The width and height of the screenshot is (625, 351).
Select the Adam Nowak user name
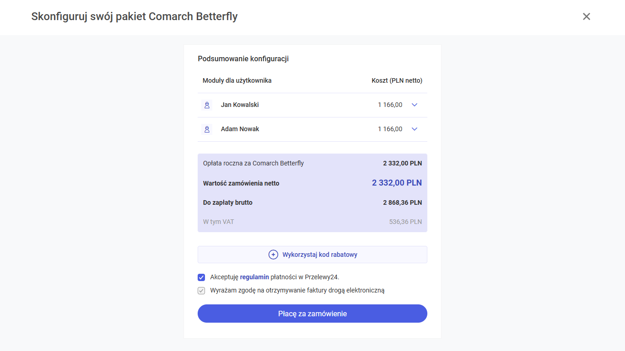click(x=240, y=129)
